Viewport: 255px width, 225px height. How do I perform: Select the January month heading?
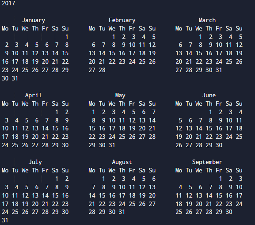(x=34, y=20)
